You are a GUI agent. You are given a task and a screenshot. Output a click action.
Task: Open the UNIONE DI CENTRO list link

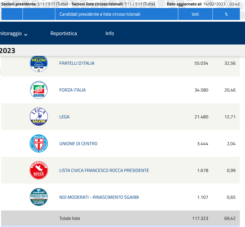78,143
